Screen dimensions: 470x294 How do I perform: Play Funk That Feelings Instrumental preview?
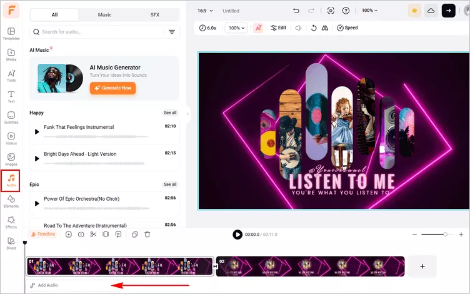37,131
